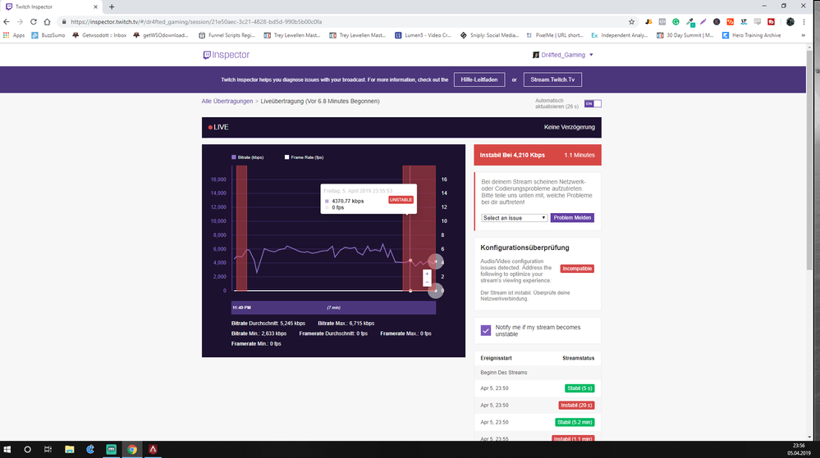Open a new browser tab
The height and width of the screenshot is (458, 820).
pyautogui.click(x=112, y=7)
